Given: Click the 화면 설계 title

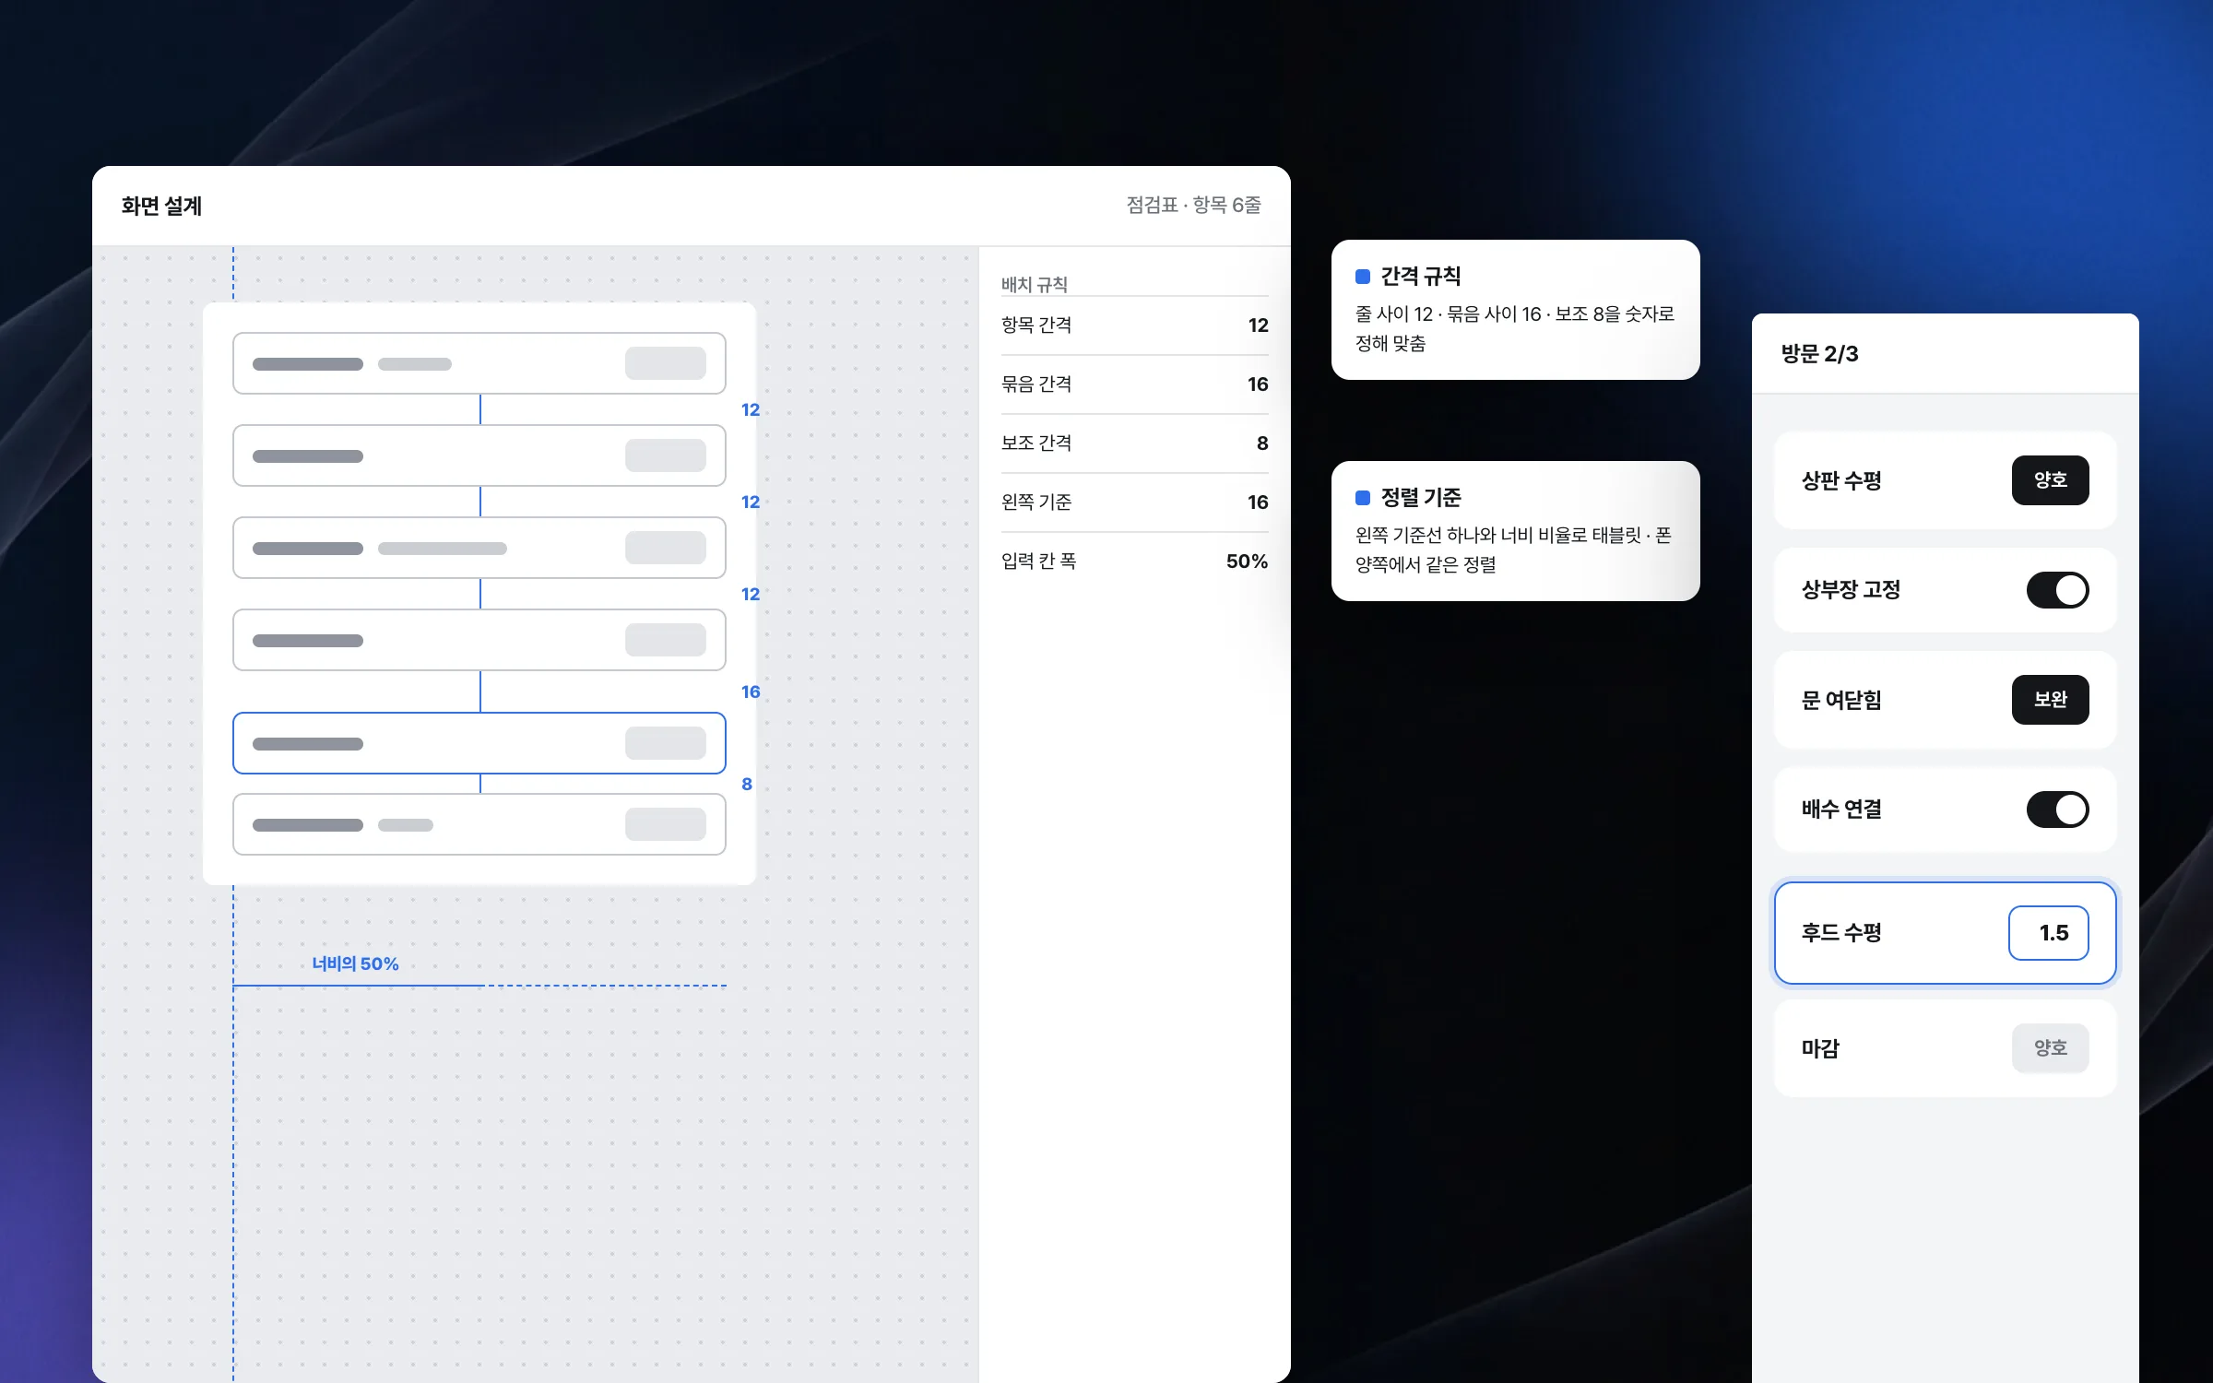Looking at the screenshot, I should pos(161,206).
